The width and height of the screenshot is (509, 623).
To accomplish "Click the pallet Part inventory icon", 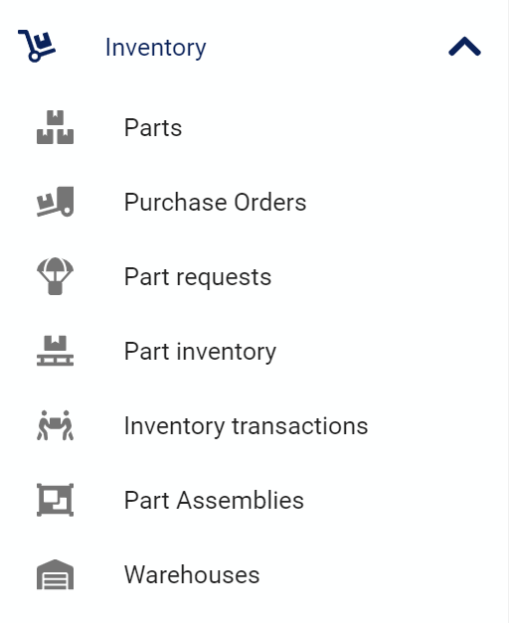I will click(x=56, y=351).
